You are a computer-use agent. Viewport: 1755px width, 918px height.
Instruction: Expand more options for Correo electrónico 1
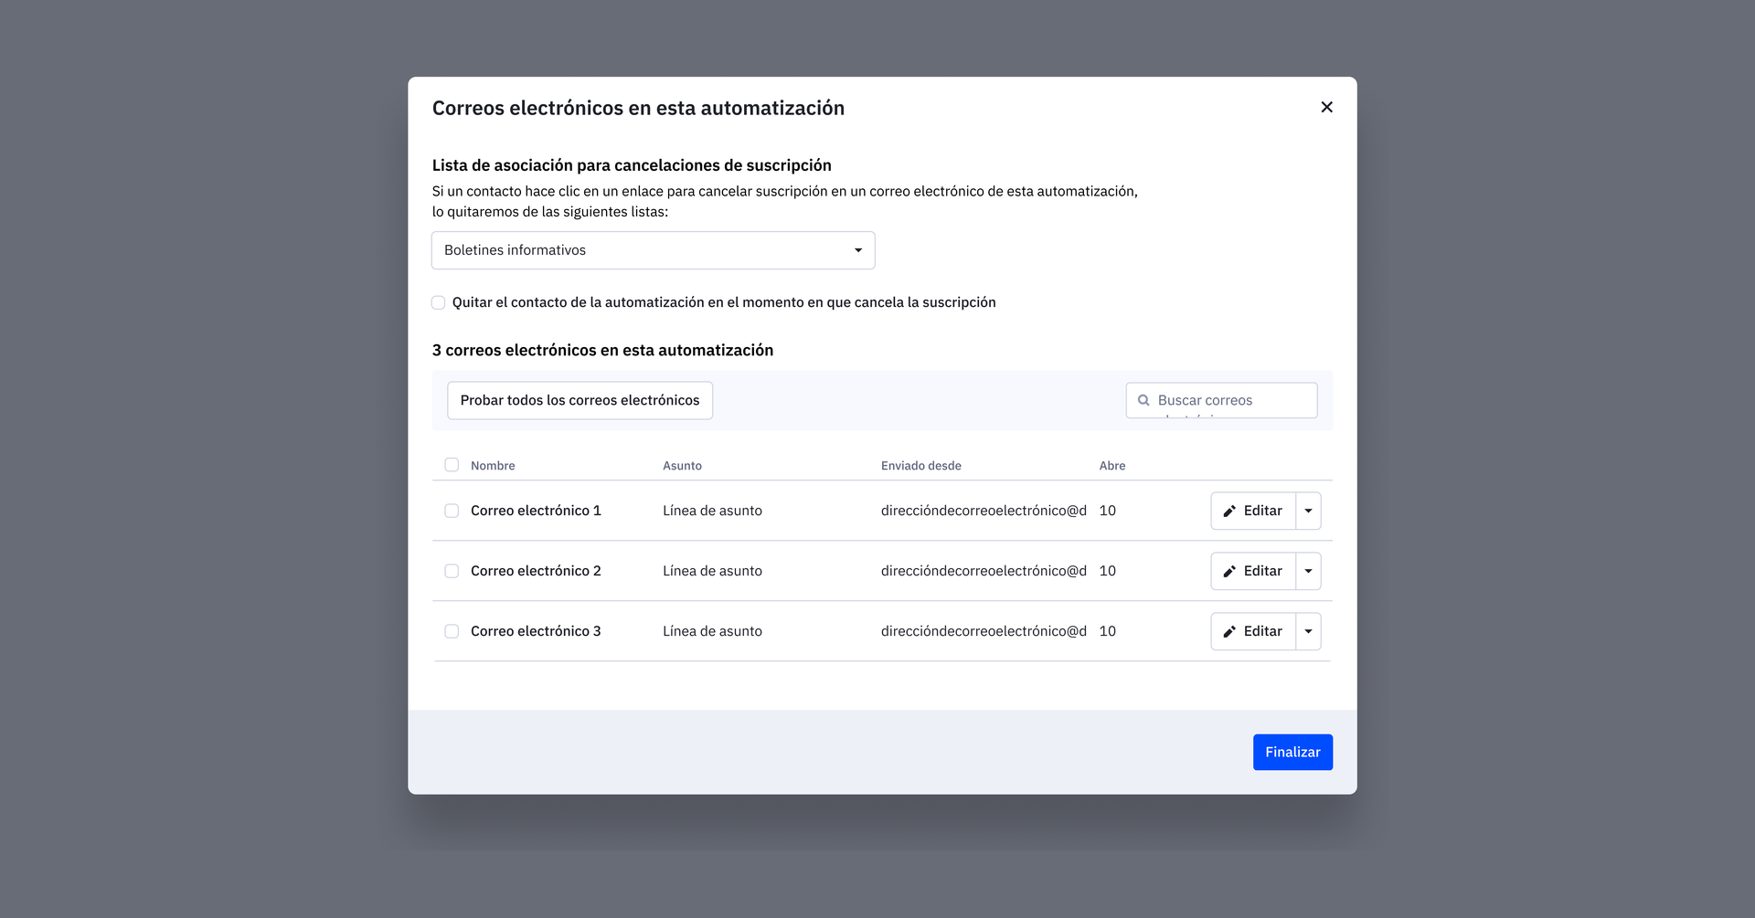tap(1308, 511)
